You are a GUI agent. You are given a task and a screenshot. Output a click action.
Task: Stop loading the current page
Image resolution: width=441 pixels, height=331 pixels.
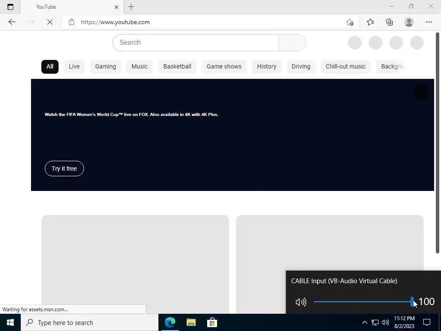50,22
